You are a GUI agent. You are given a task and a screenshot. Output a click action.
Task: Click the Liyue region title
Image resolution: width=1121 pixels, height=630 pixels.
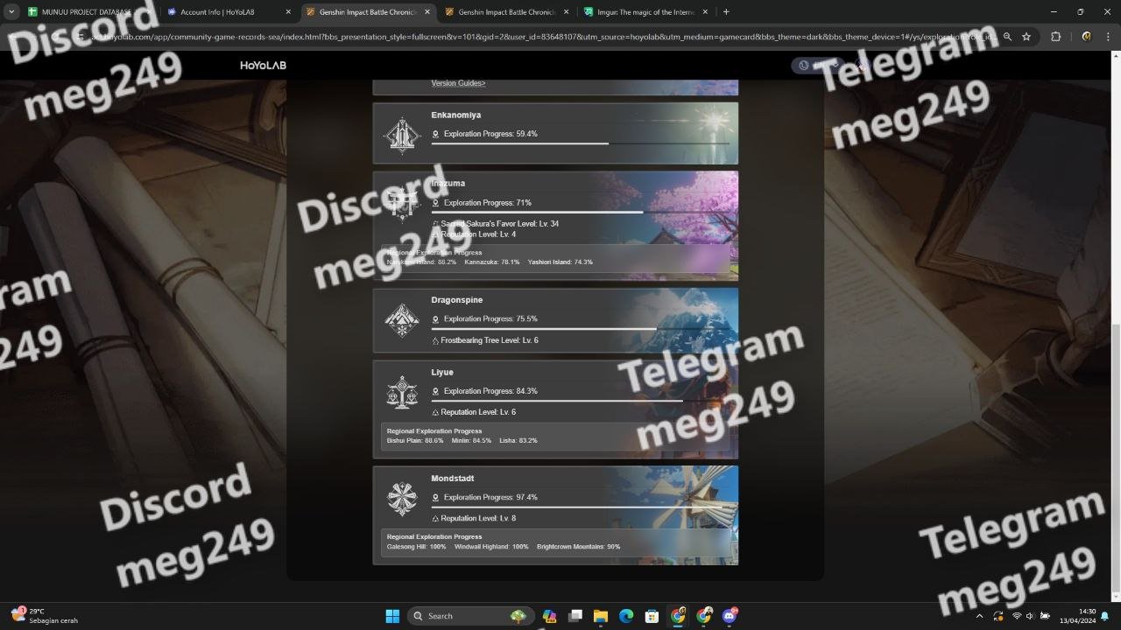(442, 373)
